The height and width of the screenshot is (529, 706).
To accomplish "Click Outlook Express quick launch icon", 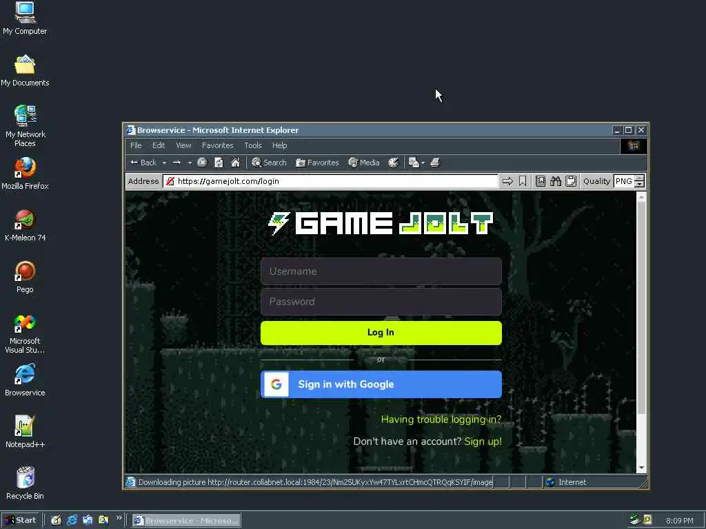I will point(88,521).
